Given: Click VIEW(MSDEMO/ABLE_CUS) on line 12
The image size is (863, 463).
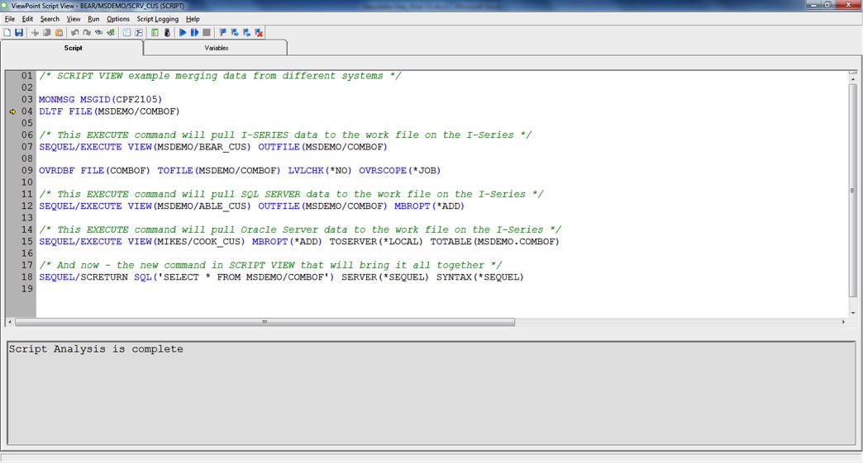Looking at the screenshot, I should coord(189,206).
